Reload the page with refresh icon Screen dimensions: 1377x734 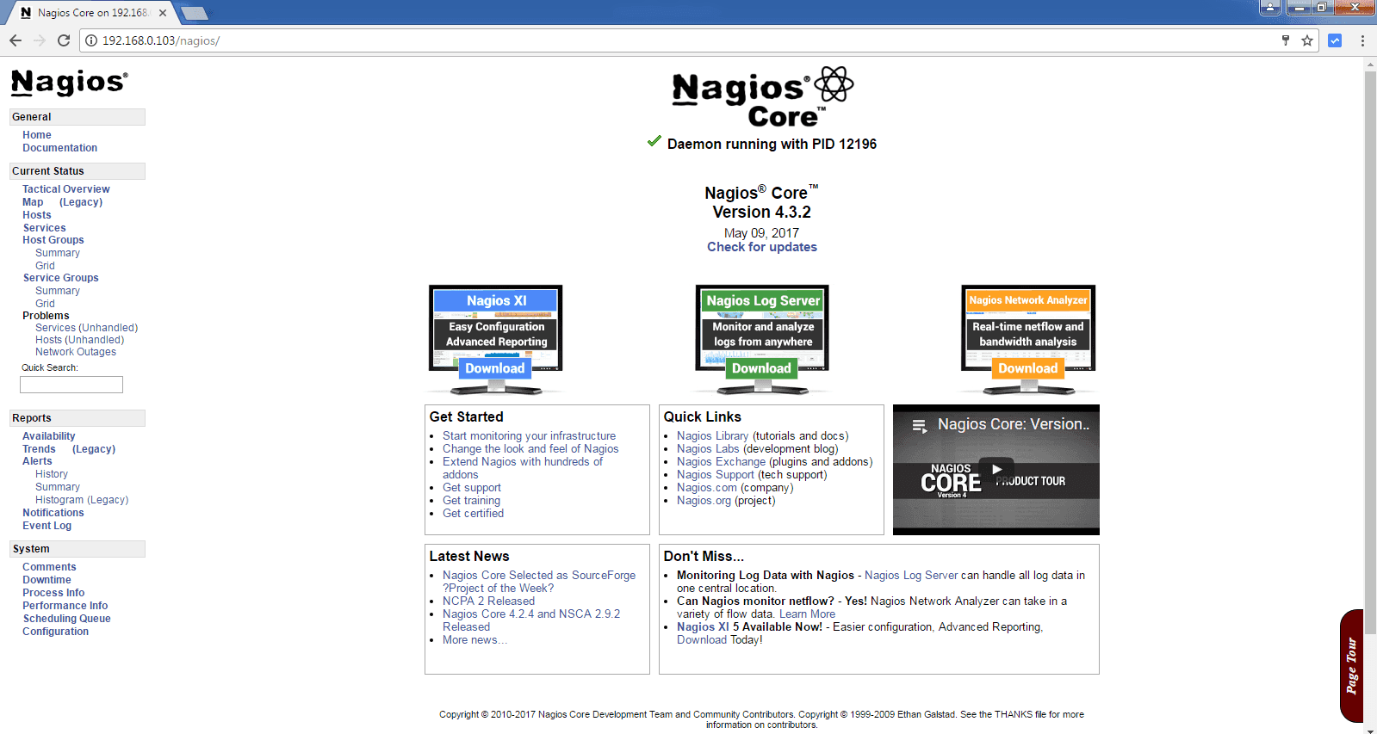click(64, 40)
